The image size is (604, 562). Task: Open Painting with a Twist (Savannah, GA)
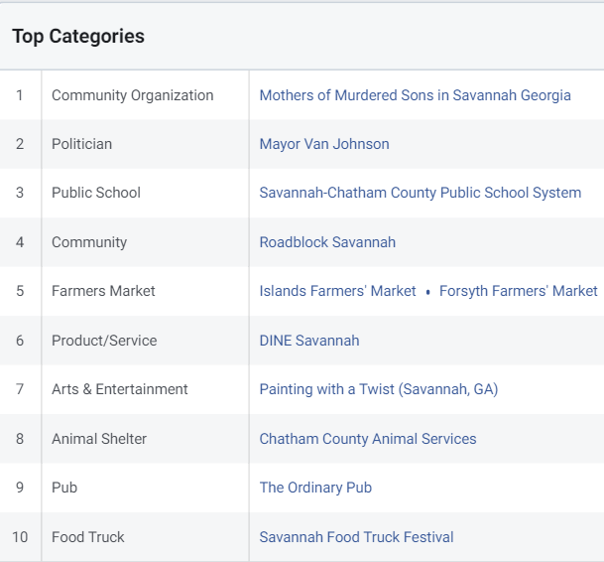379,389
